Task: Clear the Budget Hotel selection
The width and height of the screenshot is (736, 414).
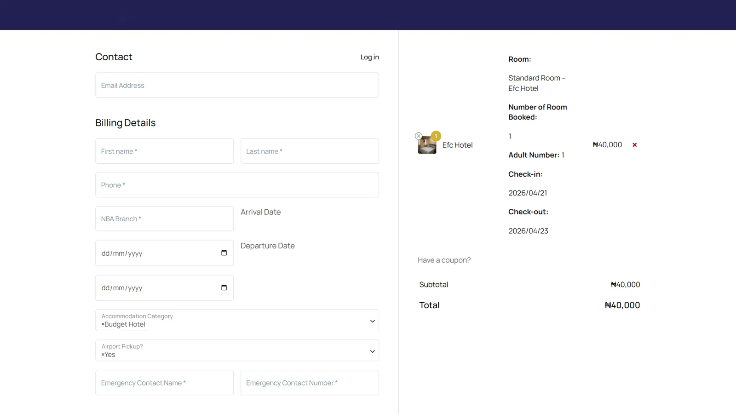Action: (x=103, y=325)
